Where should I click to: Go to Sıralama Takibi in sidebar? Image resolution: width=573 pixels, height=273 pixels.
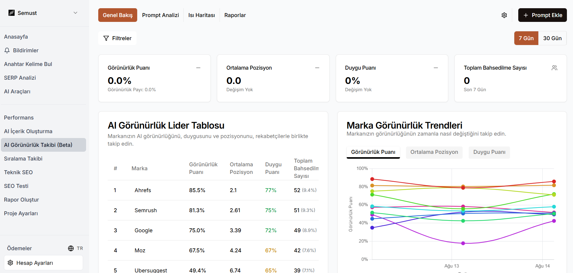tap(23, 159)
